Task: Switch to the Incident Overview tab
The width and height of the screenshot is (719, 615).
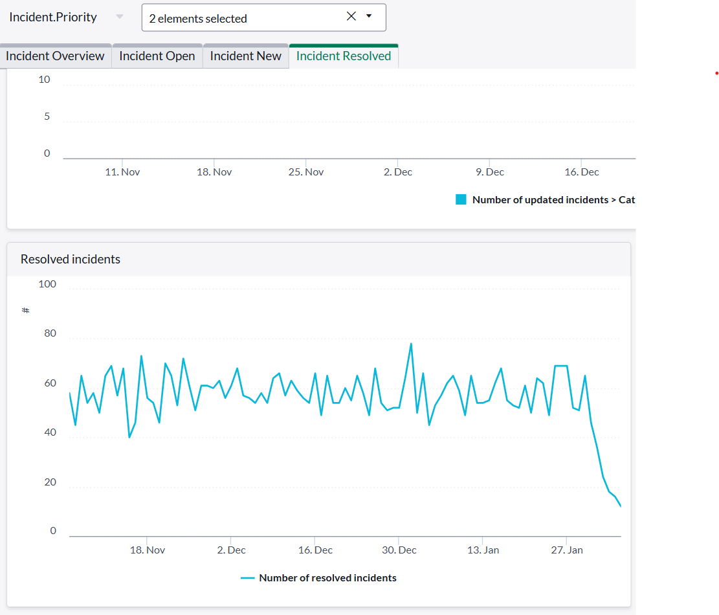Action: (x=55, y=56)
